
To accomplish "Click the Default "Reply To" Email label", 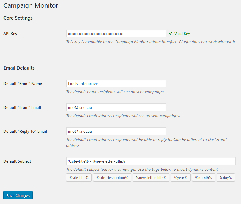I will point(25,131).
